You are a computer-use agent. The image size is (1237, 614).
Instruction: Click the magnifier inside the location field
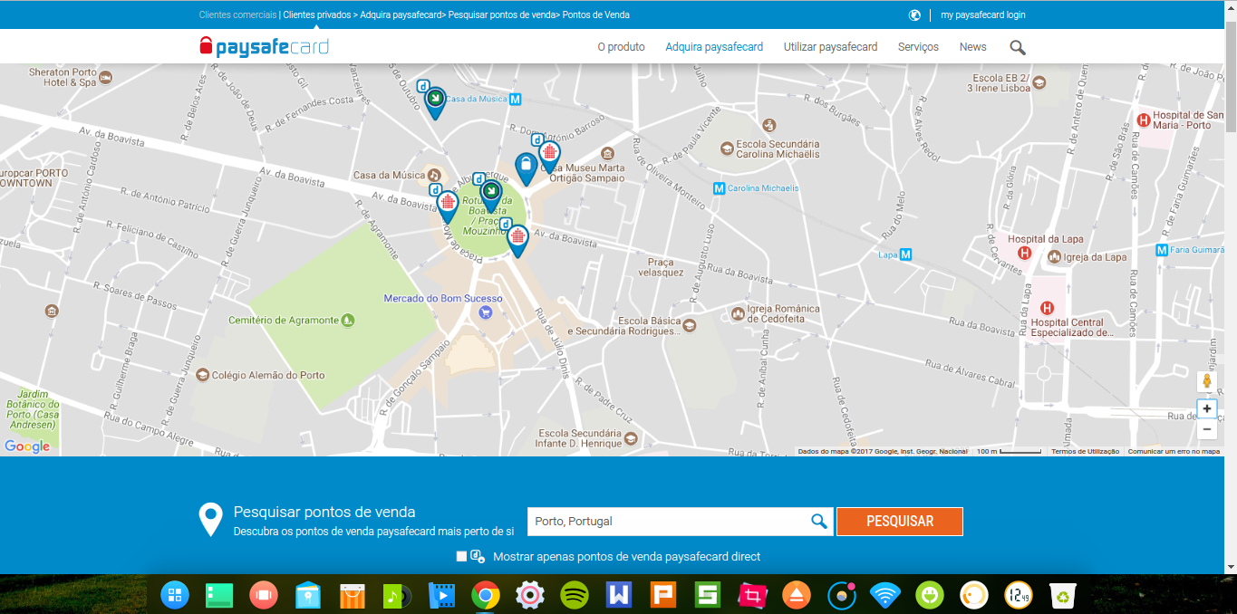[x=818, y=521]
